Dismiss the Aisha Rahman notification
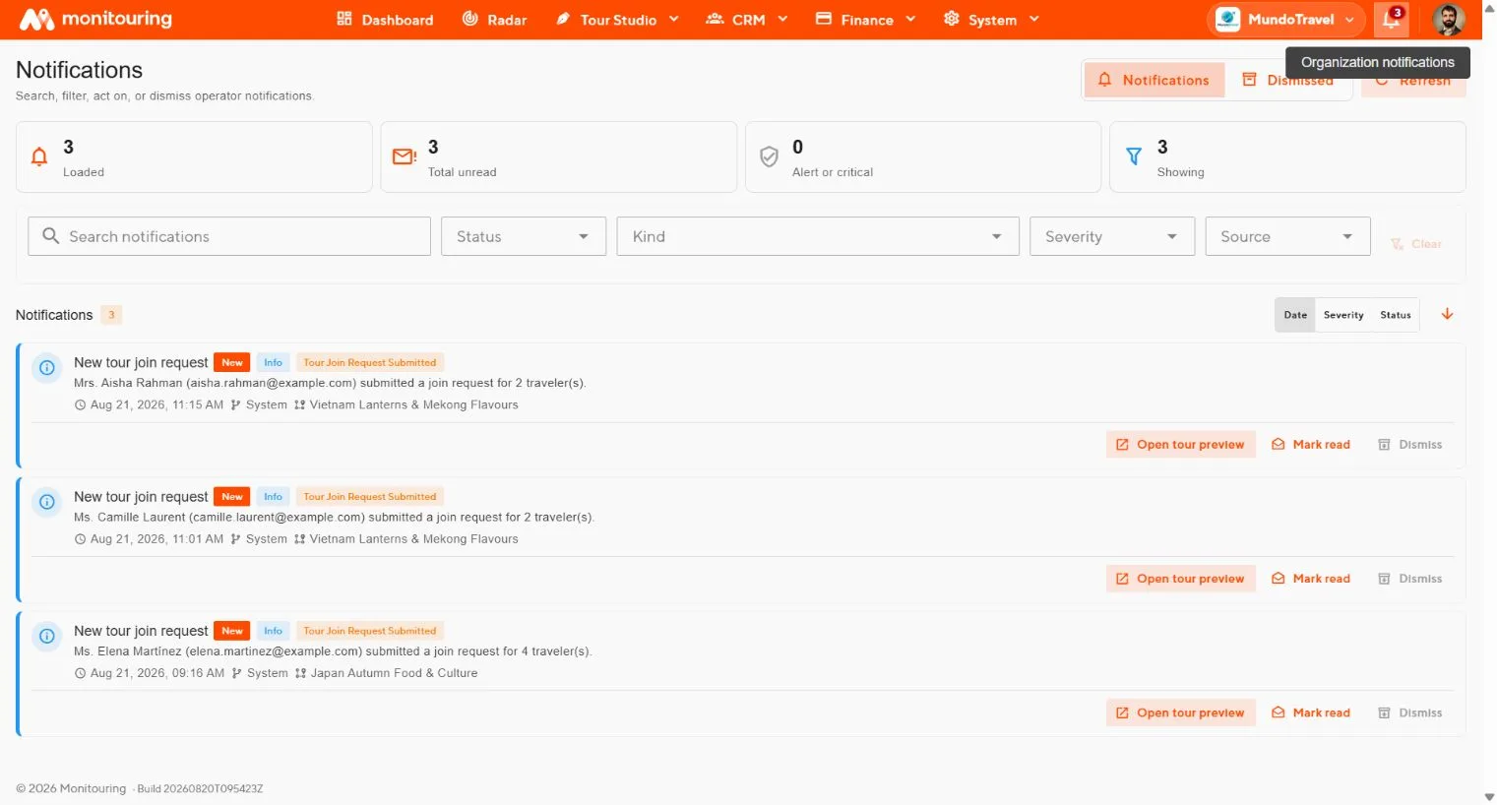This screenshot has height=805, width=1497. (x=1409, y=445)
